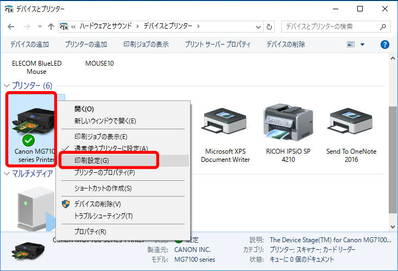Image resolution: width=398 pixels, height=271 pixels.
Task: Open the help question mark icon
Action: pos(385,45)
